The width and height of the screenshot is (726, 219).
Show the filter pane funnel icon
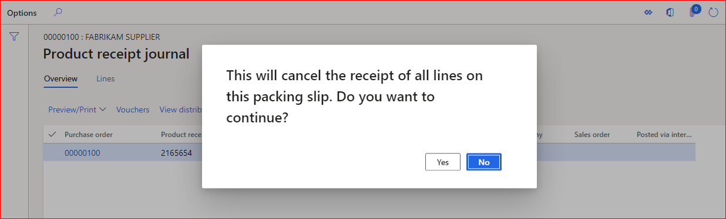[x=14, y=37]
